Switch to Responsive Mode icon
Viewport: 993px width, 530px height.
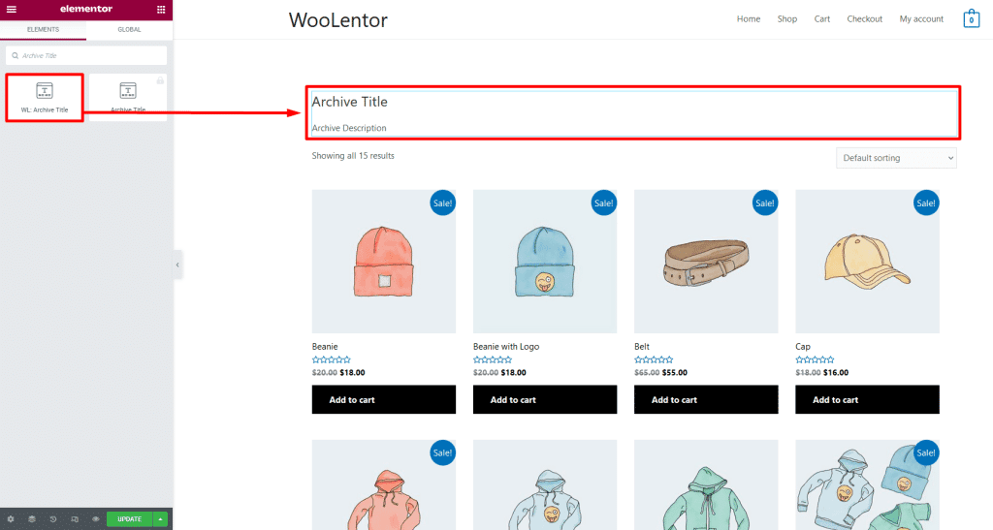[x=74, y=519]
